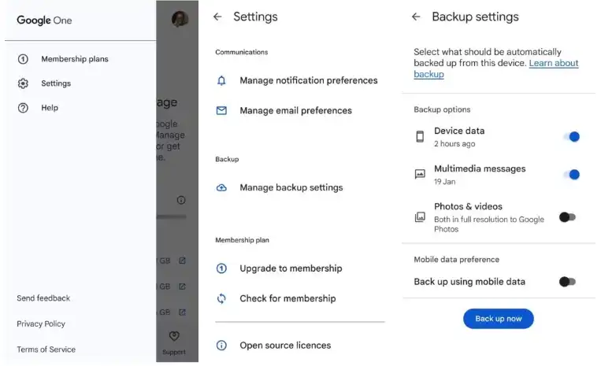
Task: Open Membership plans from the side menu
Action: pyautogui.click(x=74, y=59)
